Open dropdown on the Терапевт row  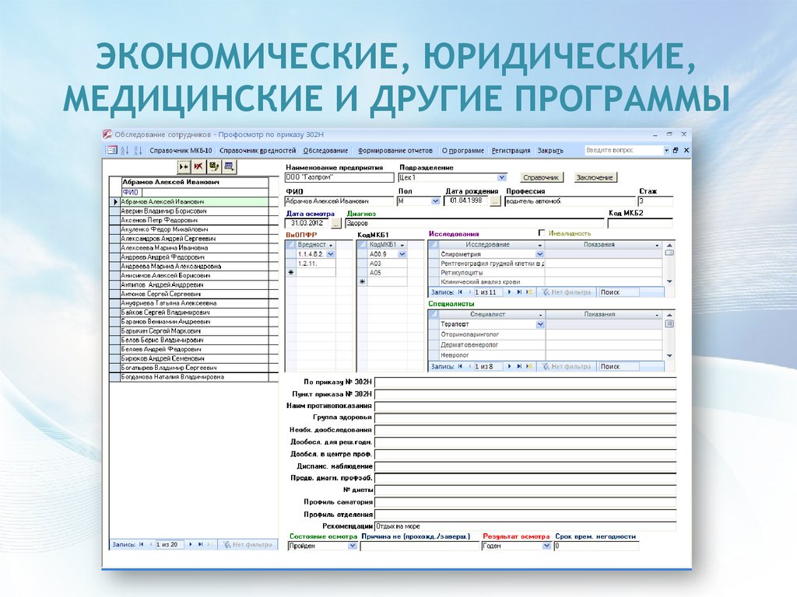point(540,324)
